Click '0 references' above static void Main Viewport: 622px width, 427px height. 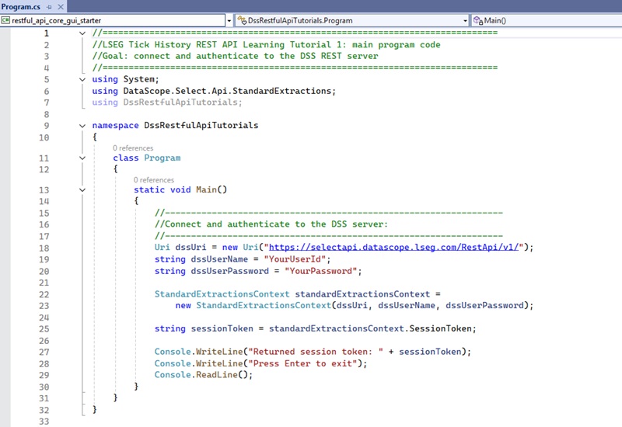coord(154,179)
